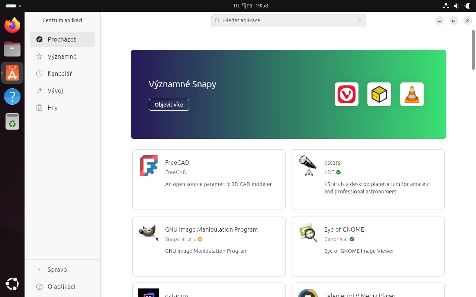Open the Eye of GNOME card
This screenshot has height=297, width=476.
click(x=368, y=247)
